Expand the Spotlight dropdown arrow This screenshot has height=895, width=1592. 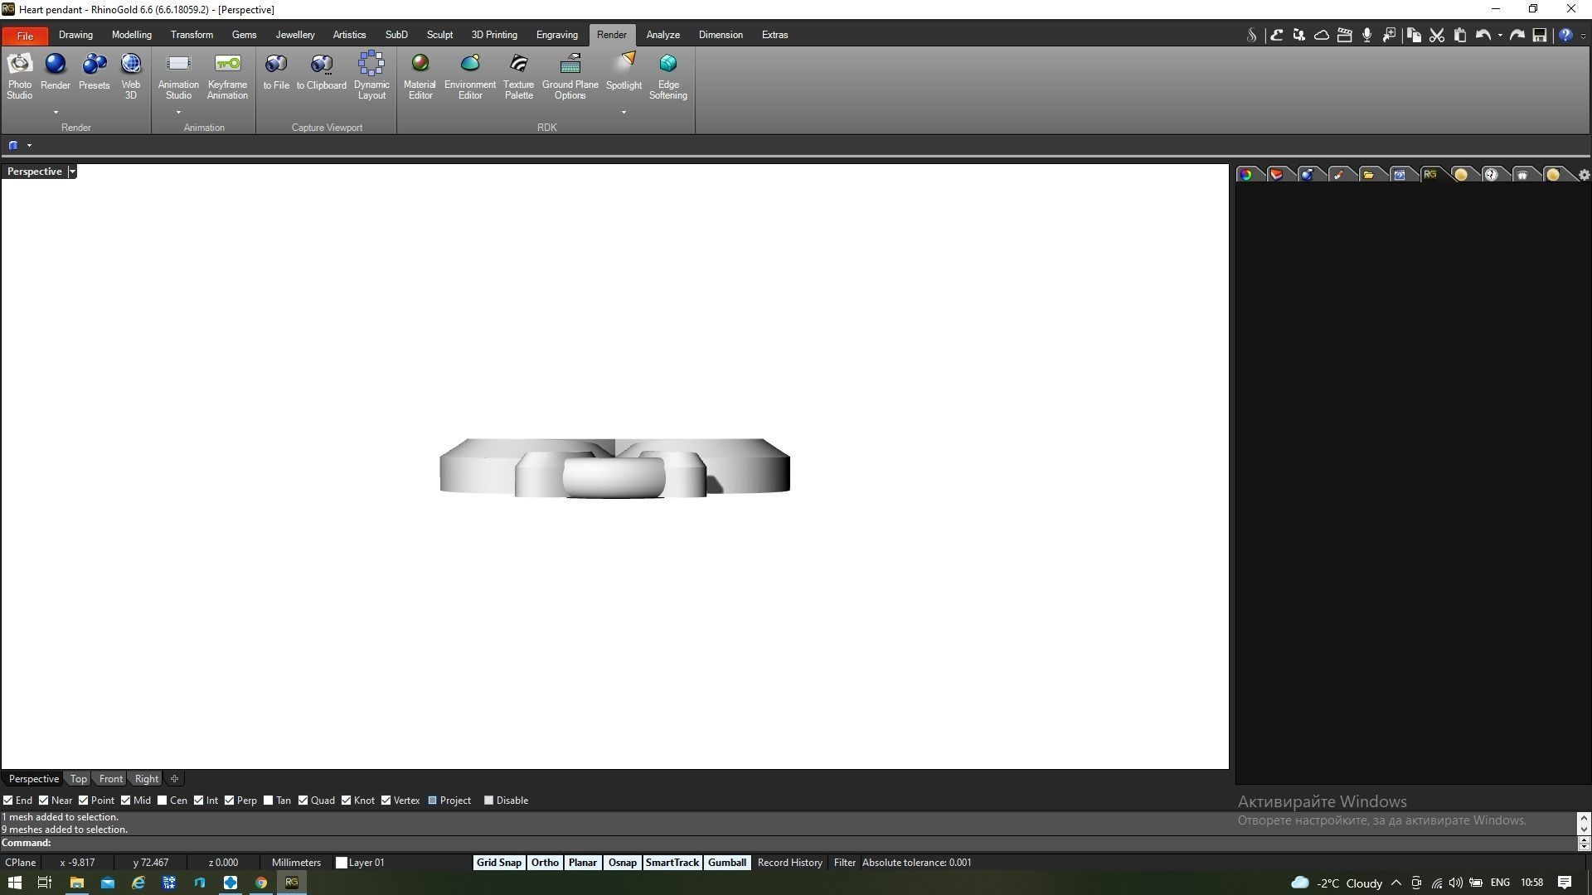point(624,112)
